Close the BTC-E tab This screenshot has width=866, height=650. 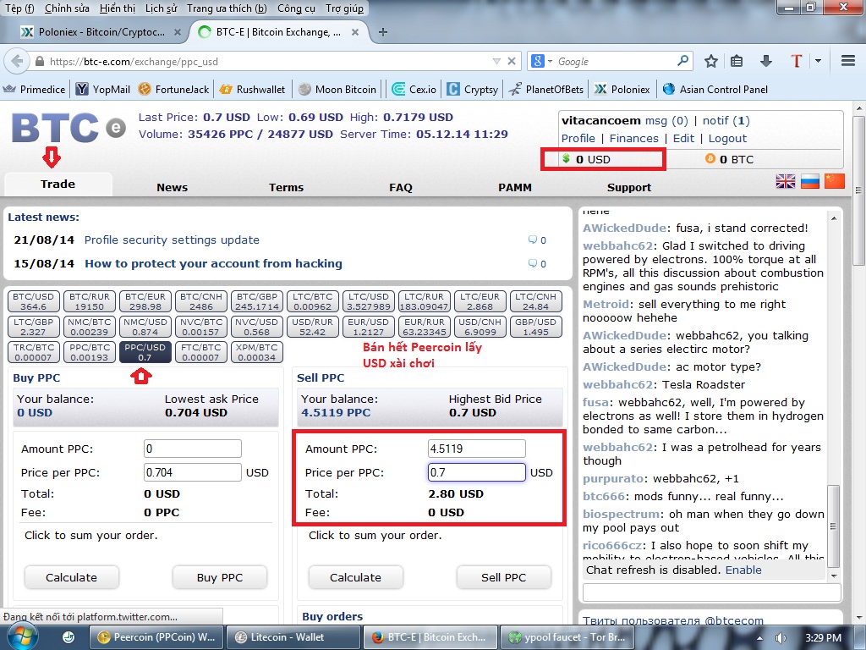tap(355, 32)
